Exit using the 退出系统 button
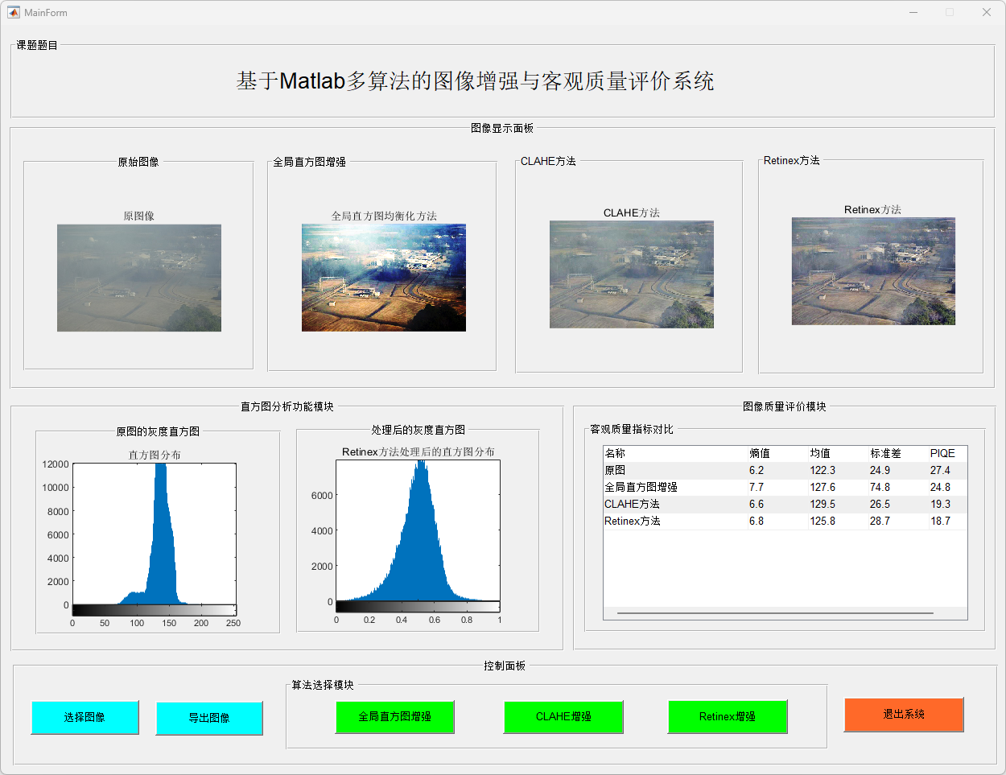 click(x=903, y=715)
